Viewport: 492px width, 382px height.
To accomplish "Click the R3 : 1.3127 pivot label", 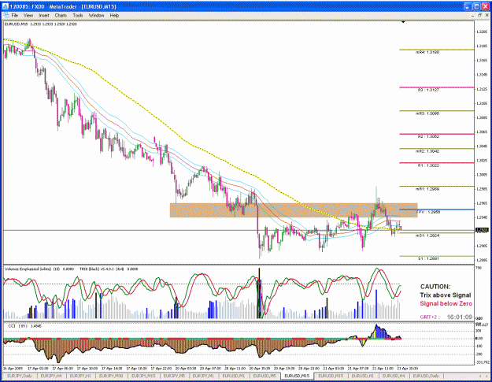I will pos(428,90).
